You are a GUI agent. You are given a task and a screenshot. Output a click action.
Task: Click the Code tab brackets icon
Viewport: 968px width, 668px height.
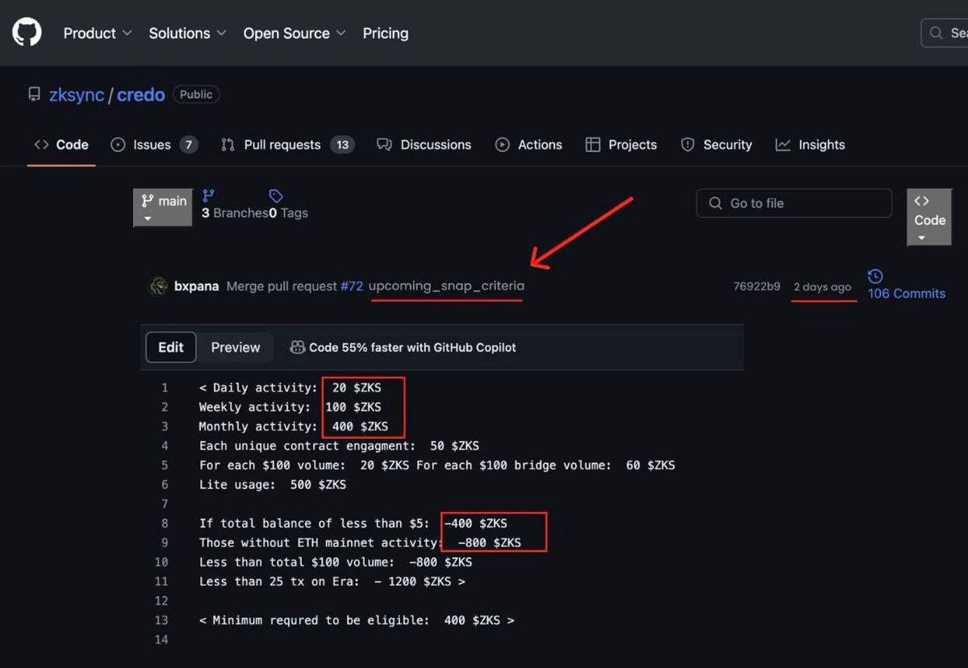pos(41,144)
